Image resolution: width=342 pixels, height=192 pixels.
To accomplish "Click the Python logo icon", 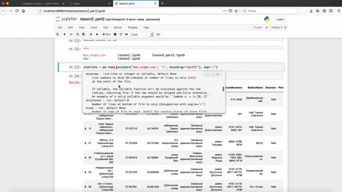I will pyautogui.click(x=267, y=19).
